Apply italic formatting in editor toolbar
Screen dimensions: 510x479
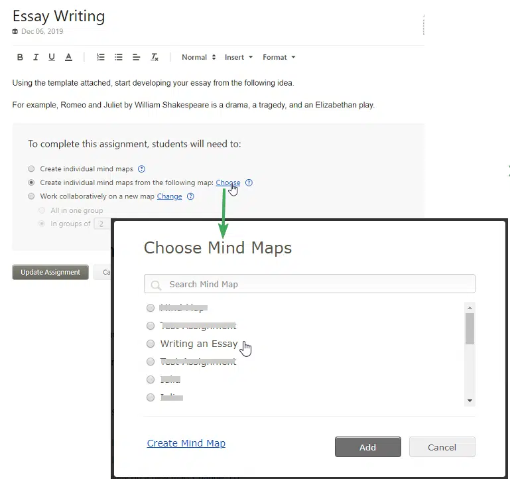[36, 58]
